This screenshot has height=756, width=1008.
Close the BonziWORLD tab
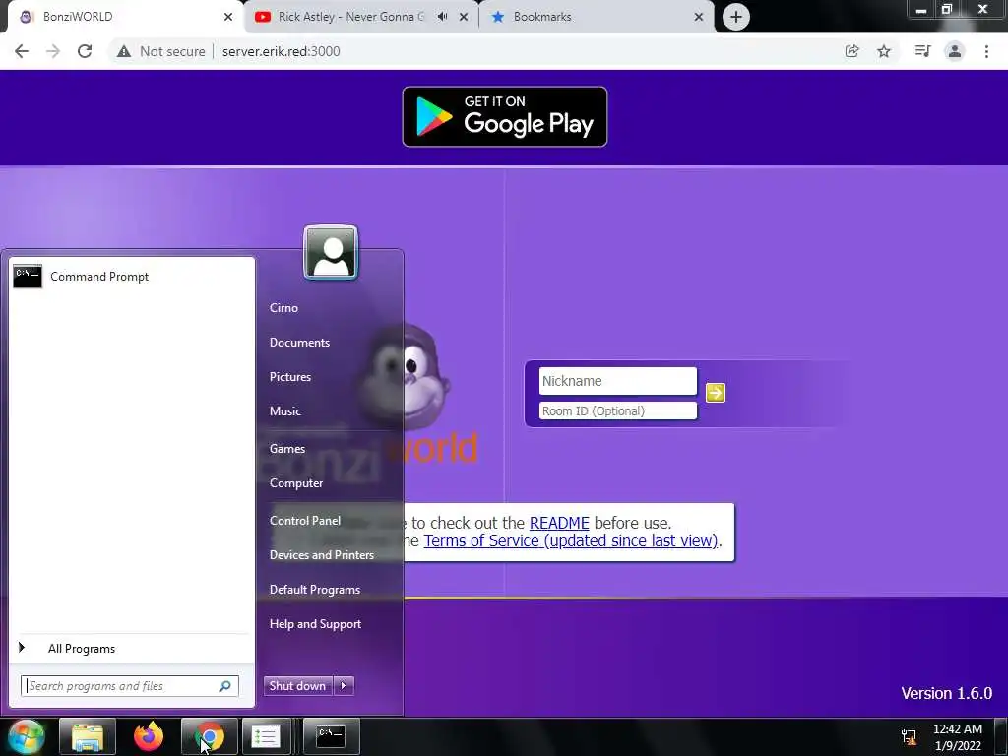[x=228, y=17]
